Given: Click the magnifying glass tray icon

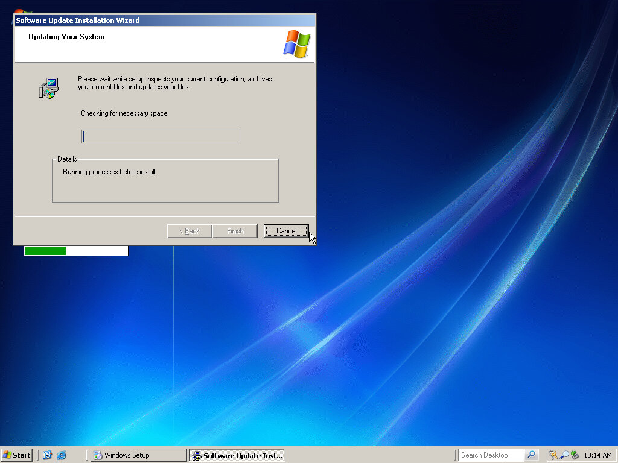Looking at the screenshot, I should click(x=564, y=455).
